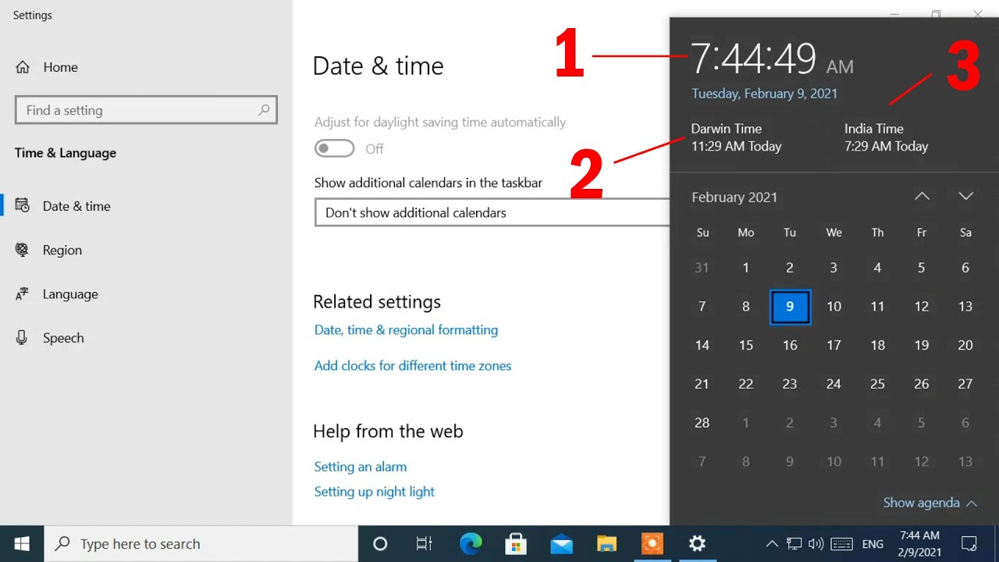Open Task View from the taskbar

424,544
